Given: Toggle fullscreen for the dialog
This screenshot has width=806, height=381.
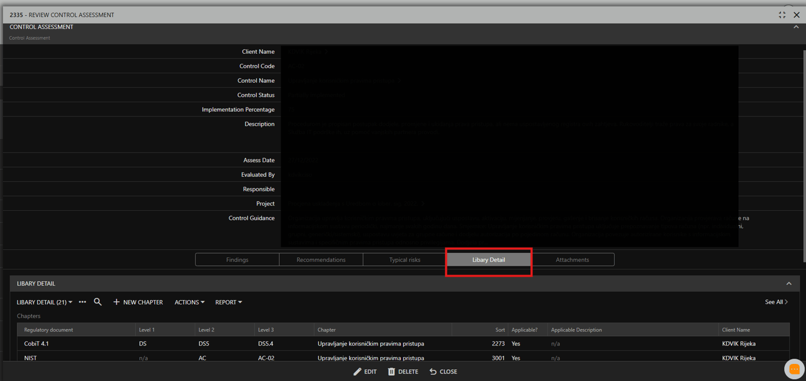Looking at the screenshot, I should 782,15.
